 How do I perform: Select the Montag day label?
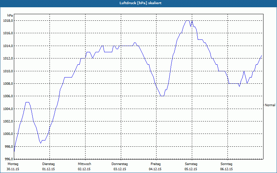[x=13, y=164]
